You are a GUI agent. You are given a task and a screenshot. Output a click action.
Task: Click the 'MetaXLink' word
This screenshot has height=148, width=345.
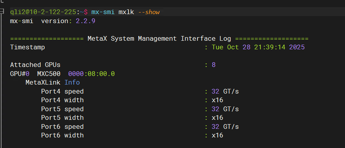pyautogui.click(x=43, y=83)
